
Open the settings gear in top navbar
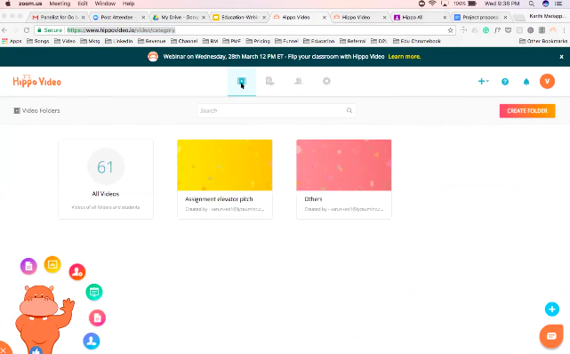[326, 81]
